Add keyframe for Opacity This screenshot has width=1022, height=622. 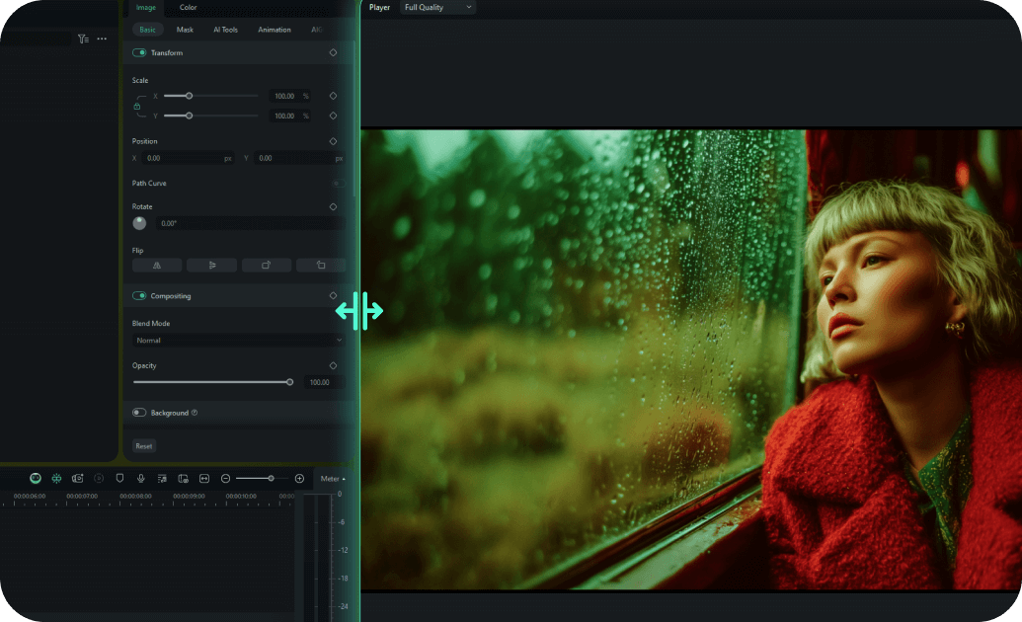333,365
